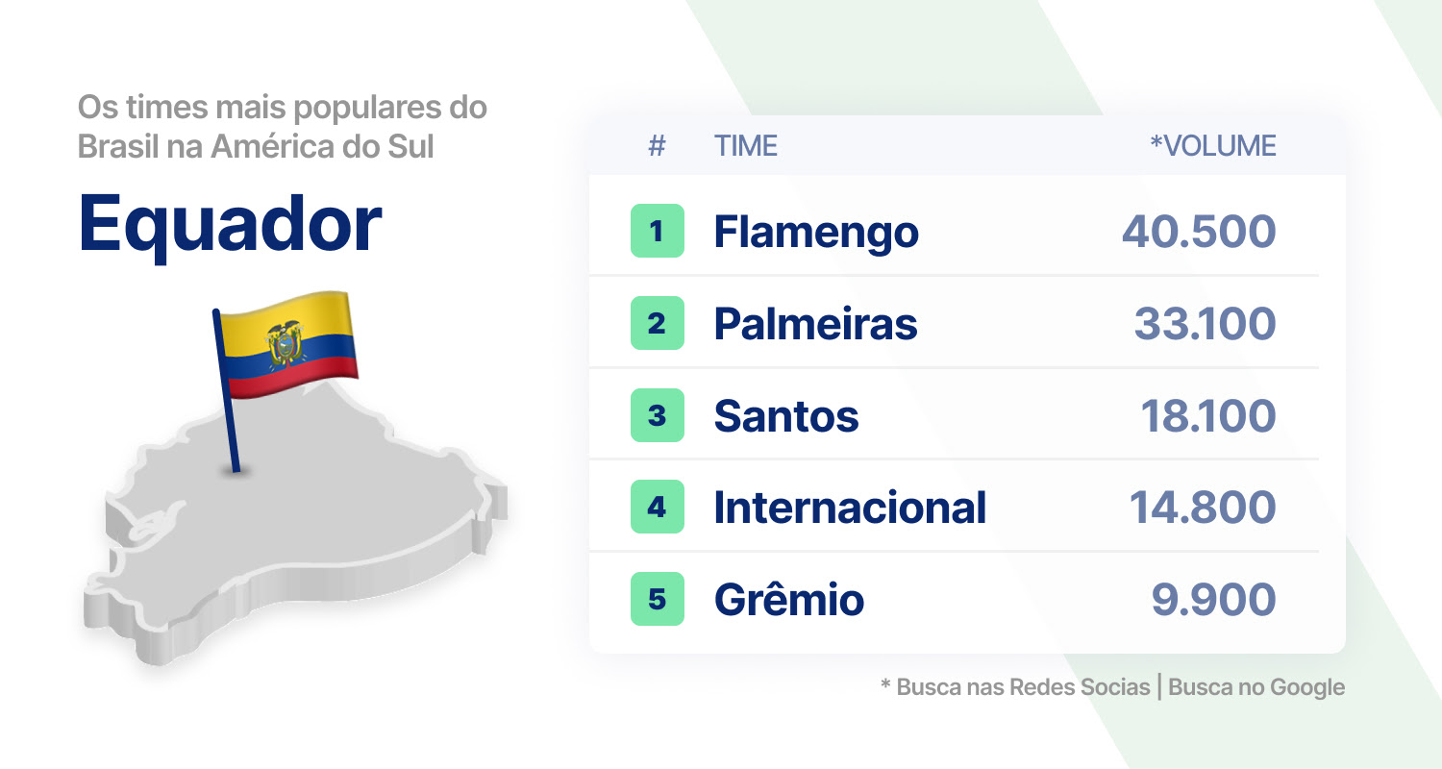Screen dimensions: 1442x769
Task: Select the Palmeiras team name
Action: [815, 324]
